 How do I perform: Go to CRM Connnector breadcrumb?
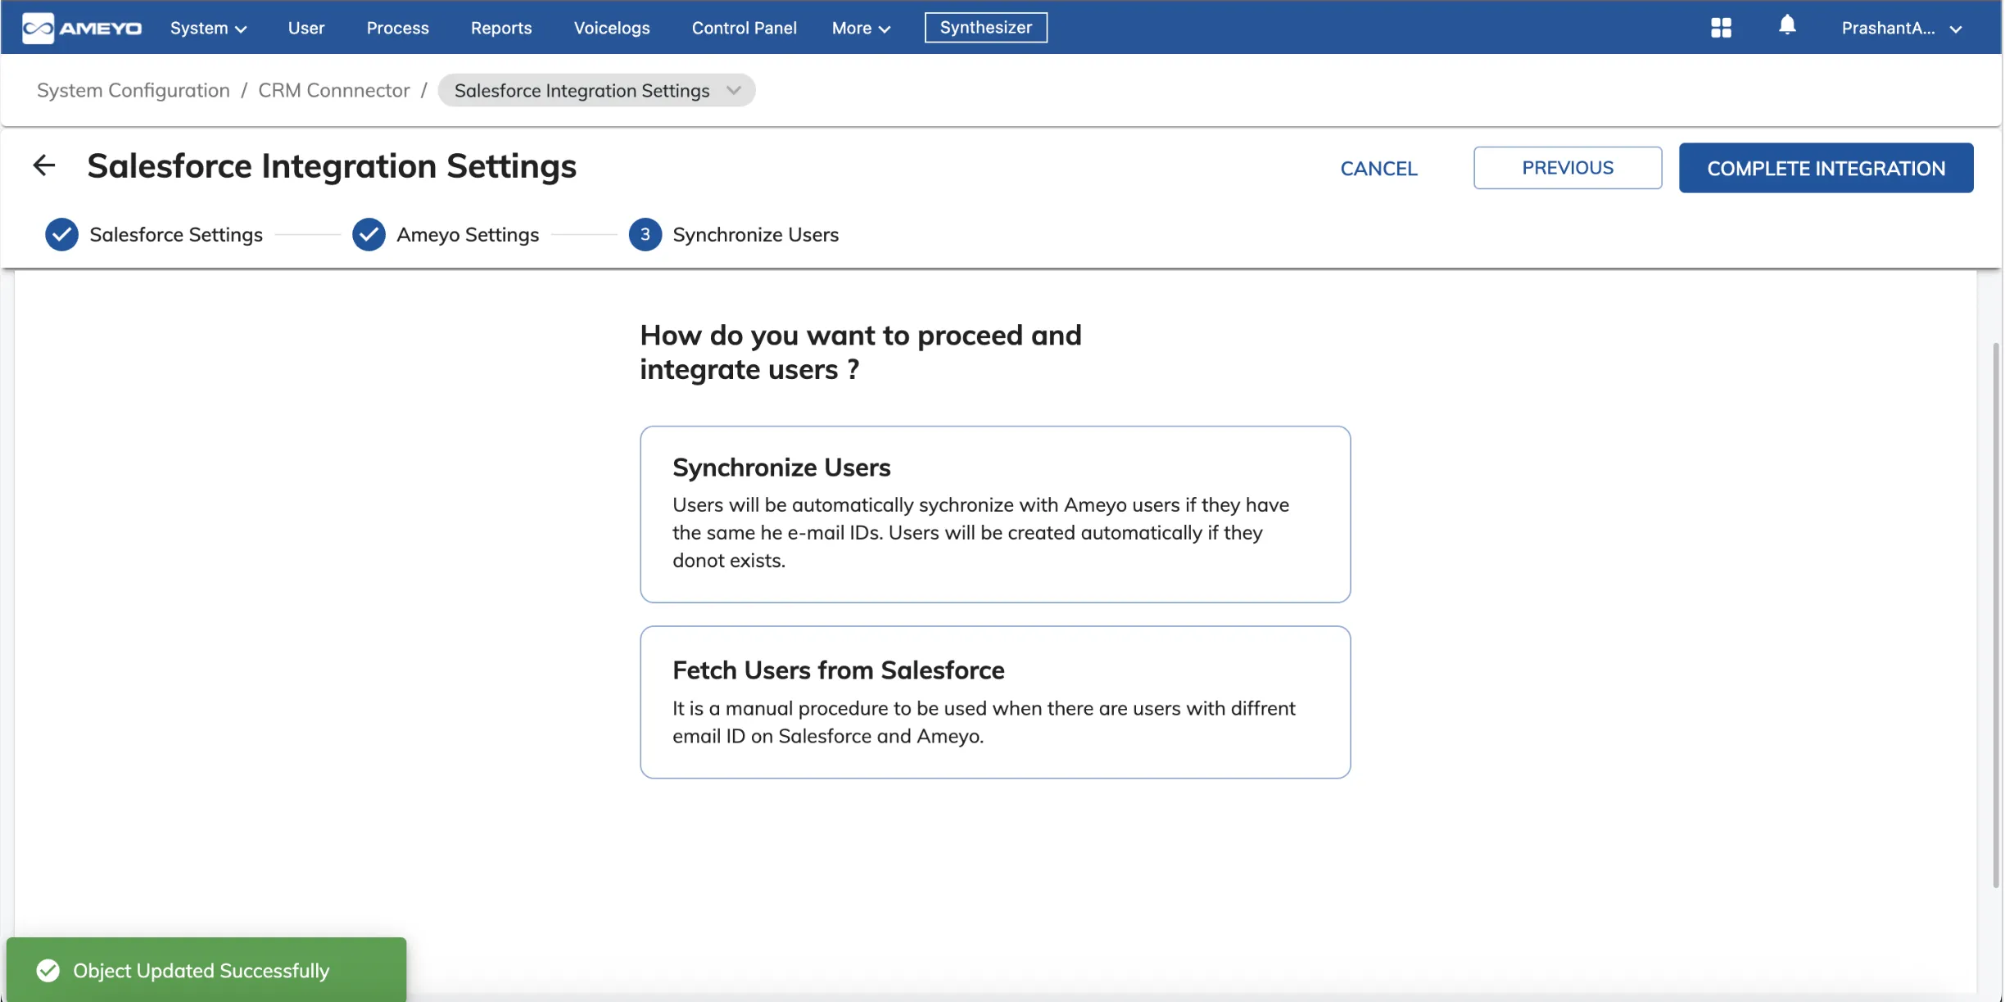pos(334,90)
